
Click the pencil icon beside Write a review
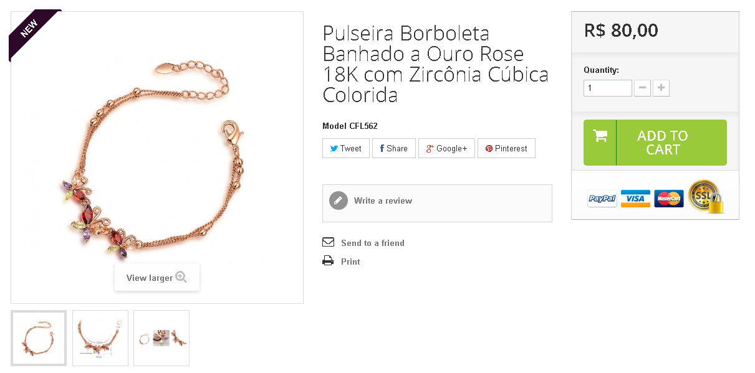(x=339, y=201)
